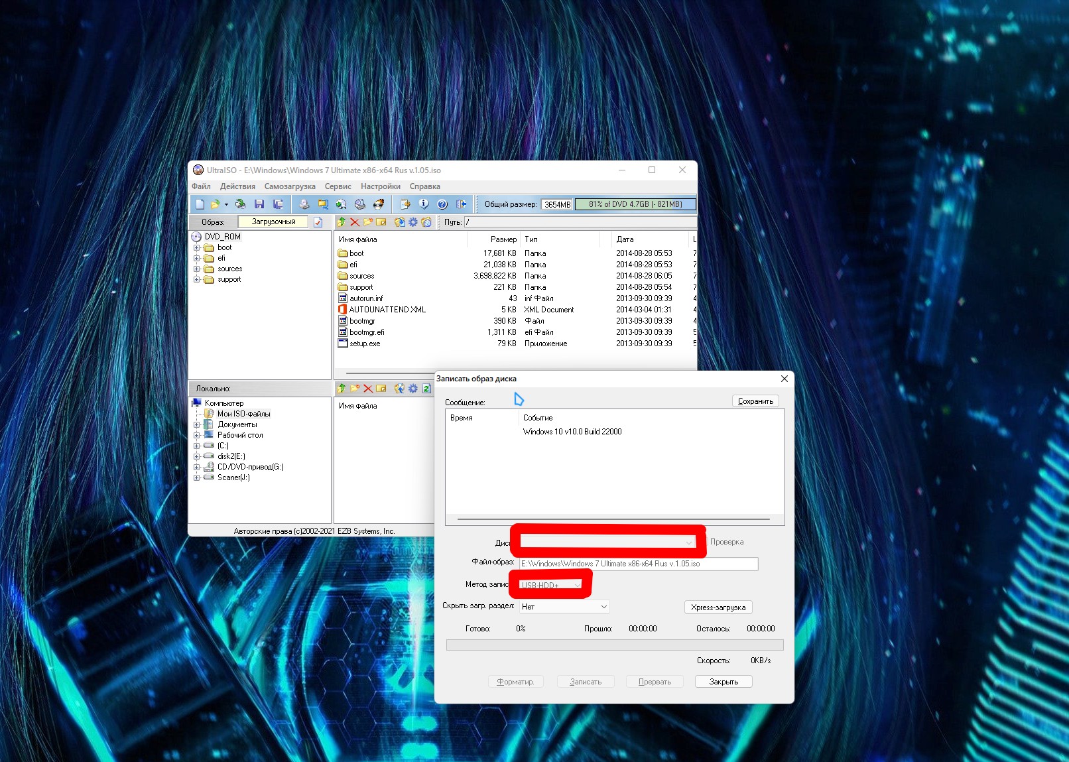The image size is (1069, 762).
Task: Select AUTOUNATTEND.XML in the file list
Action: click(x=387, y=310)
